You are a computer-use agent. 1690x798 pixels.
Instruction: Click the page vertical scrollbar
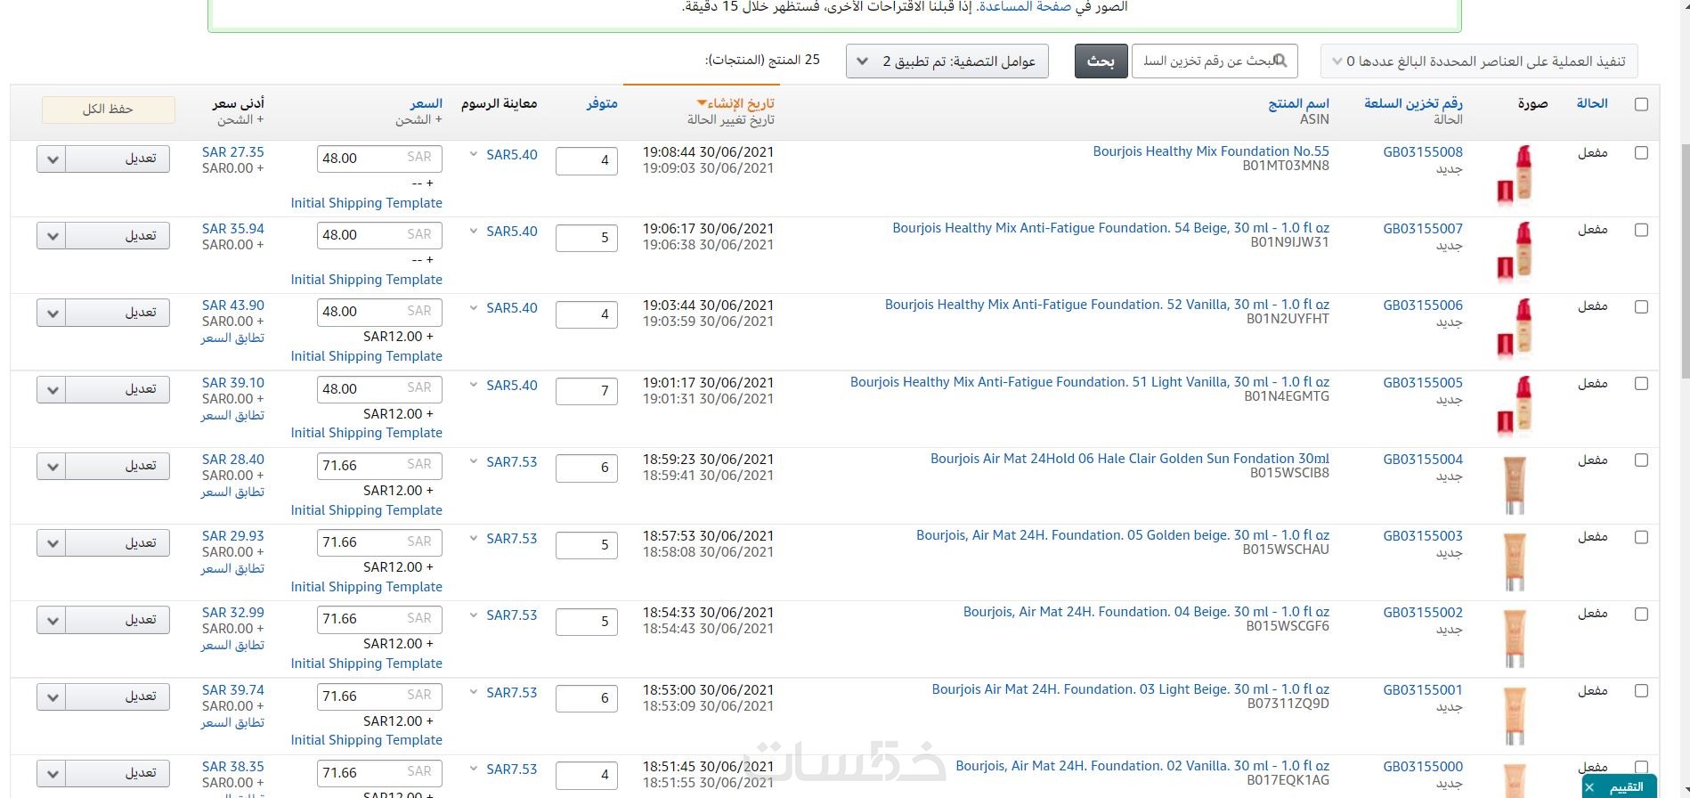[1684, 261]
